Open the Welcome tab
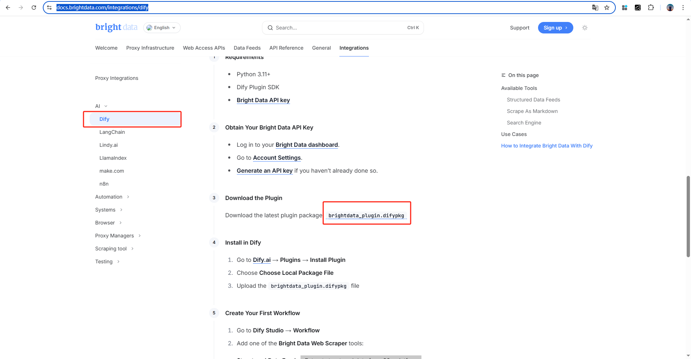This screenshot has width=691, height=359. (106, 48)
